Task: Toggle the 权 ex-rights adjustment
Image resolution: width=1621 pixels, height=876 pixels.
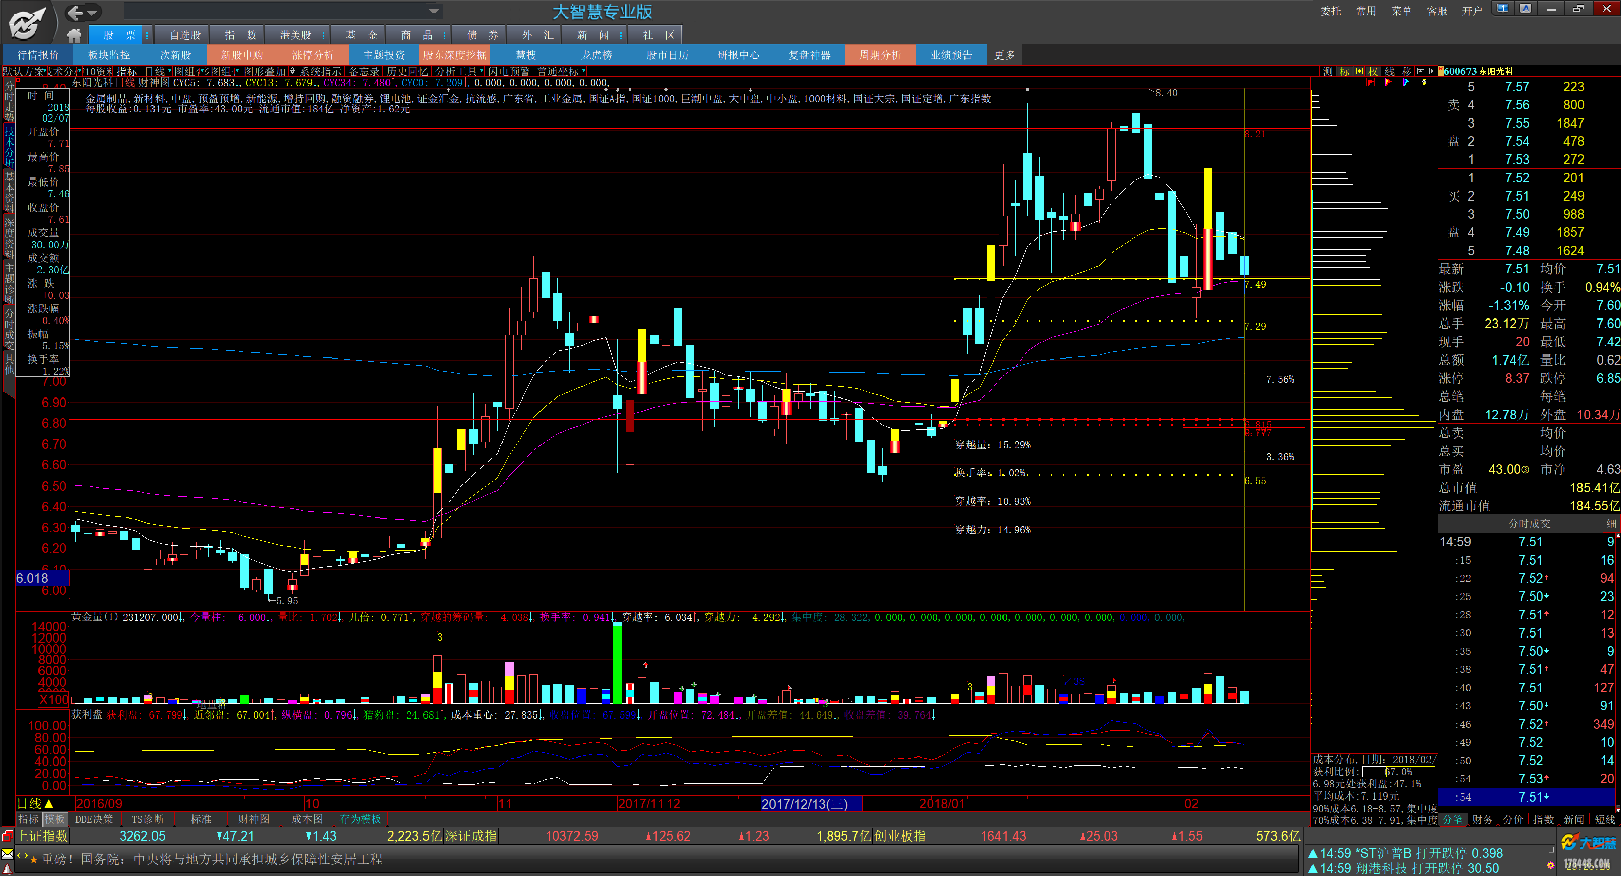Action: point(1373,72)
